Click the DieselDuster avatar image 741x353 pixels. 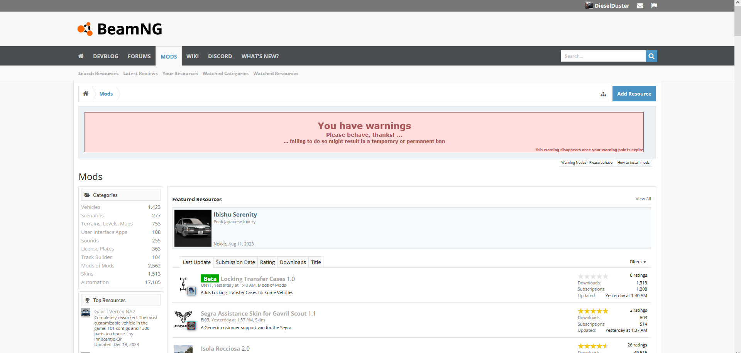click(589, 5)
